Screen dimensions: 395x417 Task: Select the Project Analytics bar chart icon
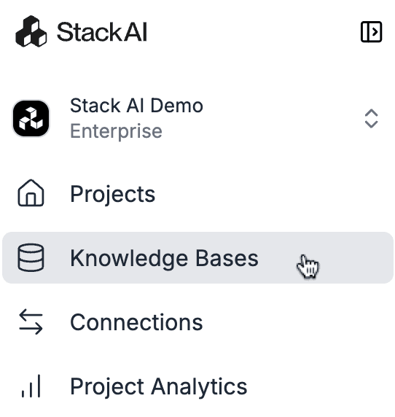(31, 386)
